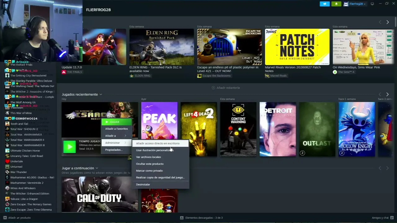Open the Jugados recientemente shelf dropdown
This screenshot has height=223, width=397.
click(x=101, y=94)
